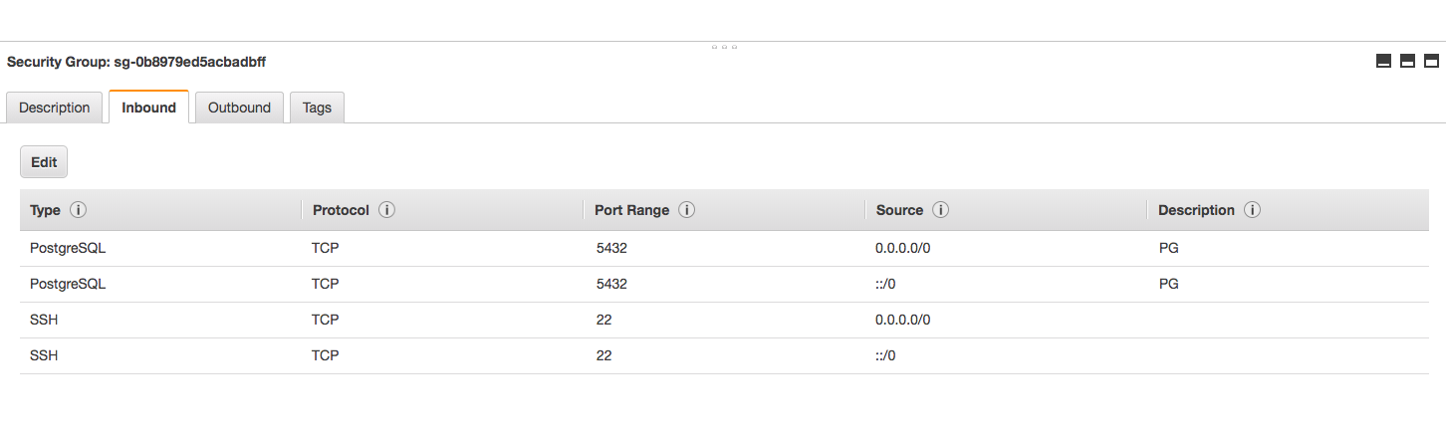Click the Security Group ID title text
The height and width of the screenshot is (444, 1446).
pos(136,62)
